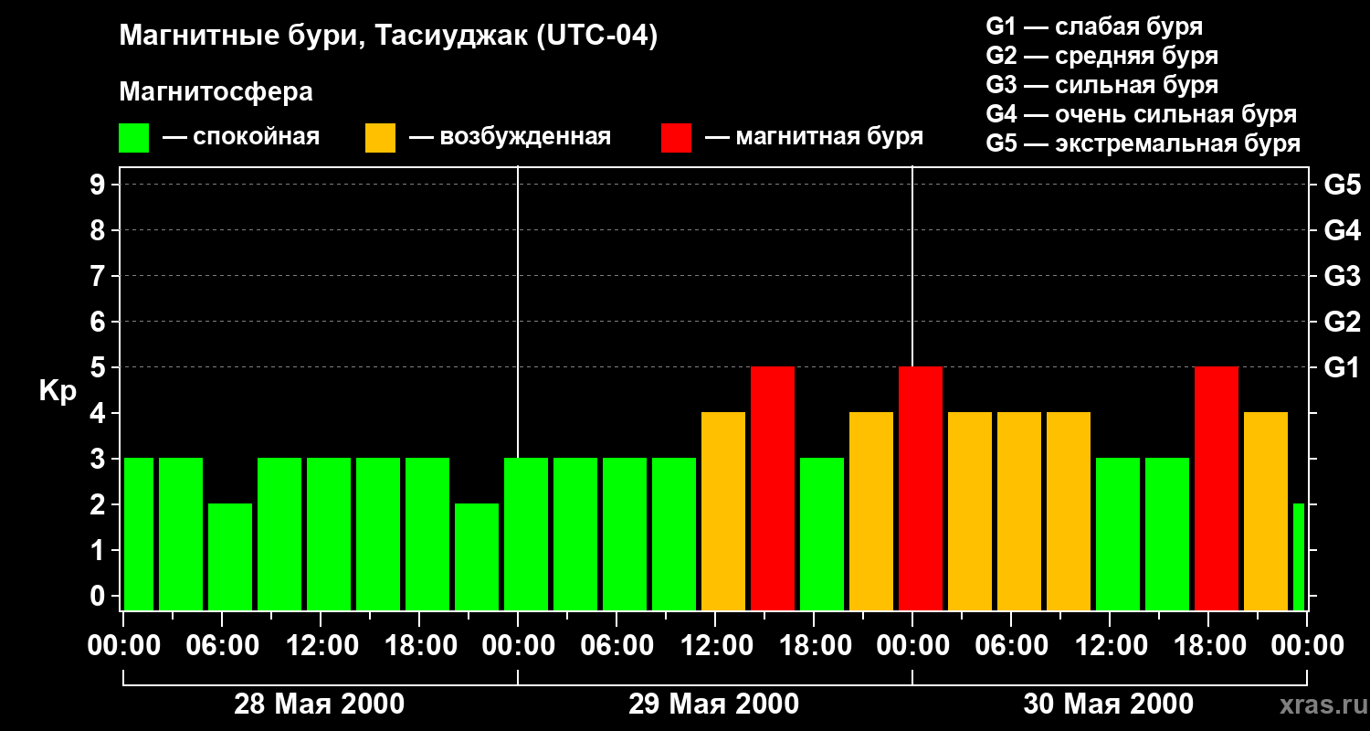
Task: Click the Kp axis value "0"
Action: tap(100, 596)
